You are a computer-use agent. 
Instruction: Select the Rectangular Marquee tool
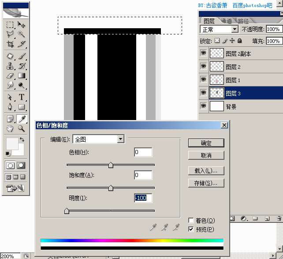click(x=10, y=25)
